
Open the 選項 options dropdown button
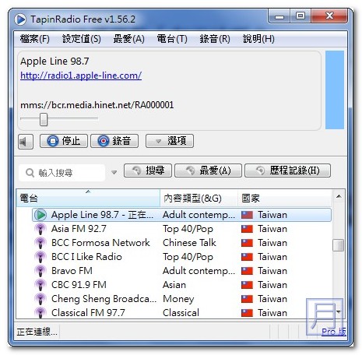coord(170,141)
